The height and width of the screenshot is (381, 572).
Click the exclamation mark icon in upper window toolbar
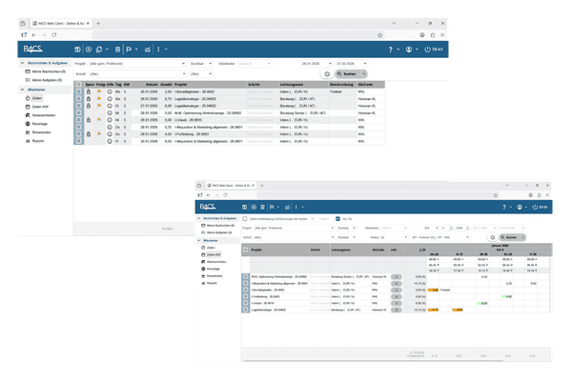tap(158, 50)
